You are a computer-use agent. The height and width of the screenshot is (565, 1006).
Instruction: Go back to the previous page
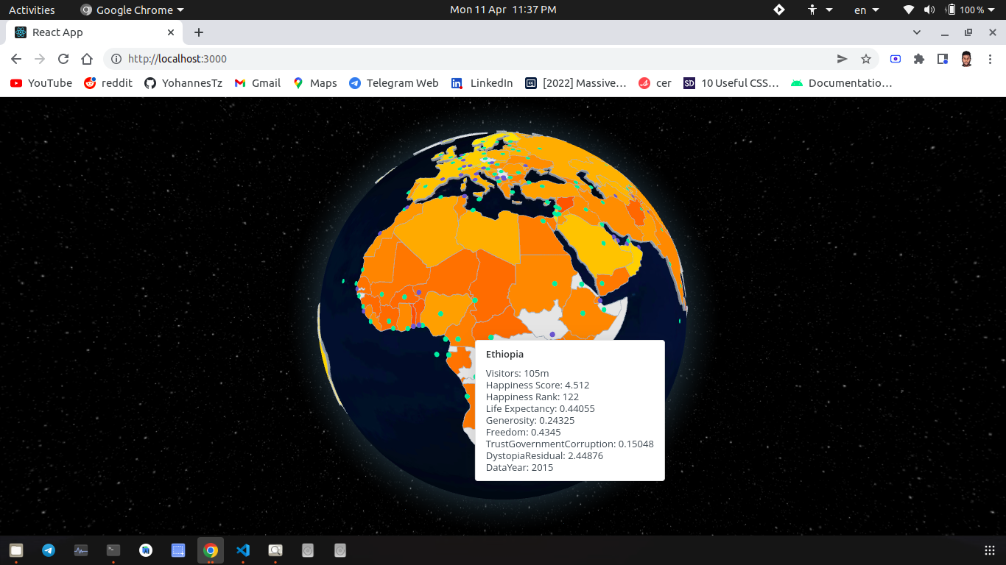16,59
